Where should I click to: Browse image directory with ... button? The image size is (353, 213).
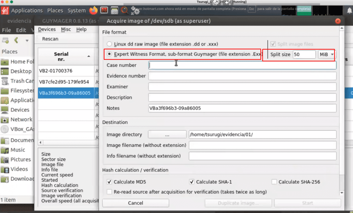click(x=167, y=135)
